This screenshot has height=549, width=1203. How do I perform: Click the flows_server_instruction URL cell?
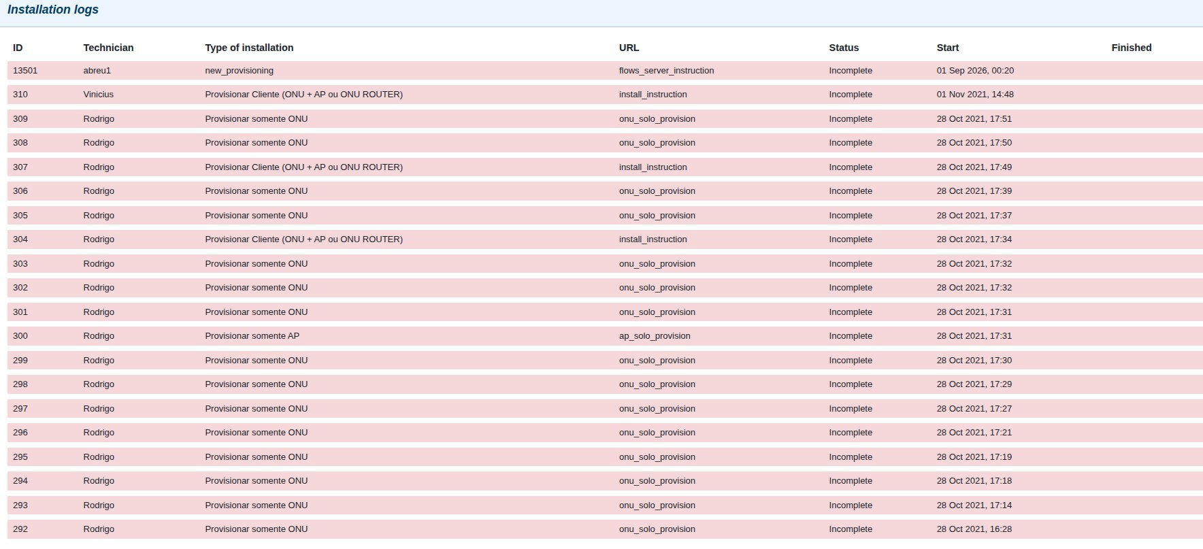click(666, 71)
